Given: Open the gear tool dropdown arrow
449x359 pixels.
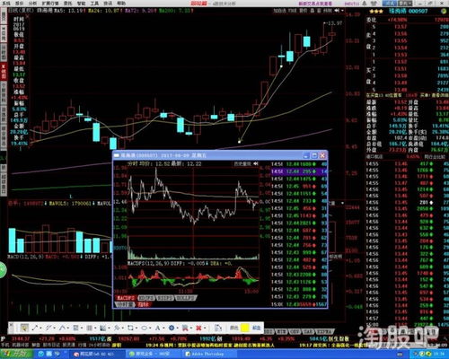Looking at the screenshot, I should 177,328.
